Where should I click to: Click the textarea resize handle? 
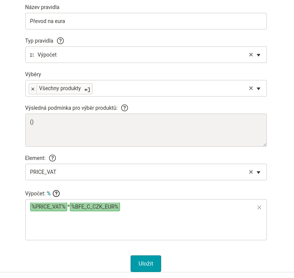point(265,144)
